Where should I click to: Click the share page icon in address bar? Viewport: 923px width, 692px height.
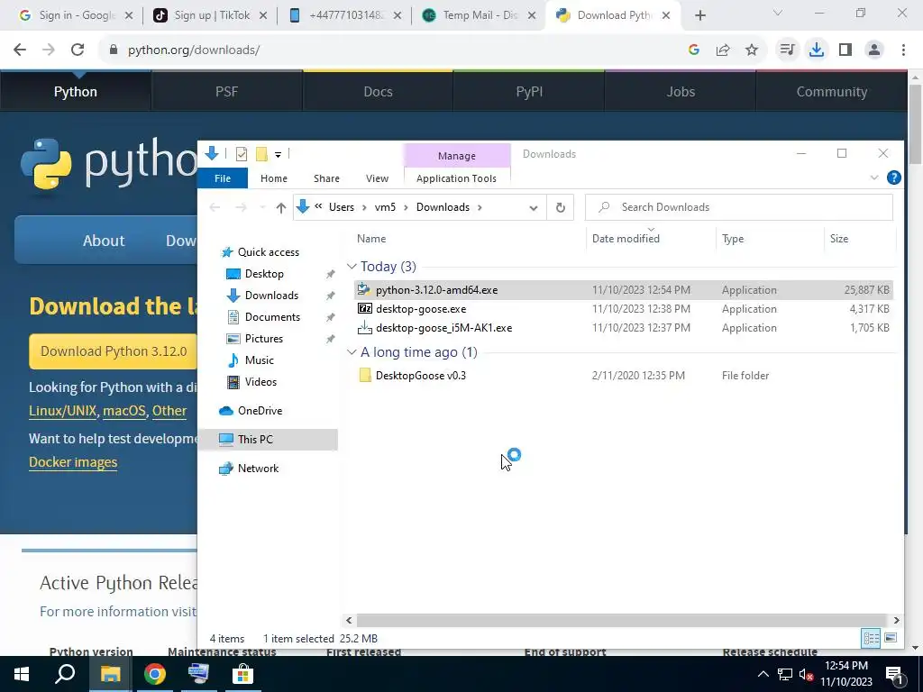pyautogui.click(x=723, y=50)
